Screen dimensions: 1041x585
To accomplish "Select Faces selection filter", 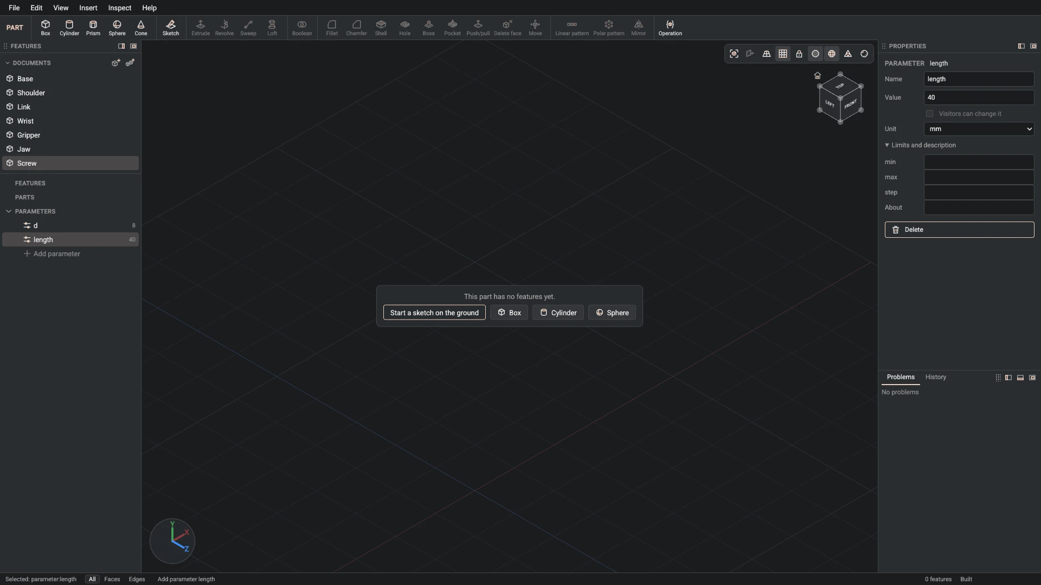I will coord(112,579).
